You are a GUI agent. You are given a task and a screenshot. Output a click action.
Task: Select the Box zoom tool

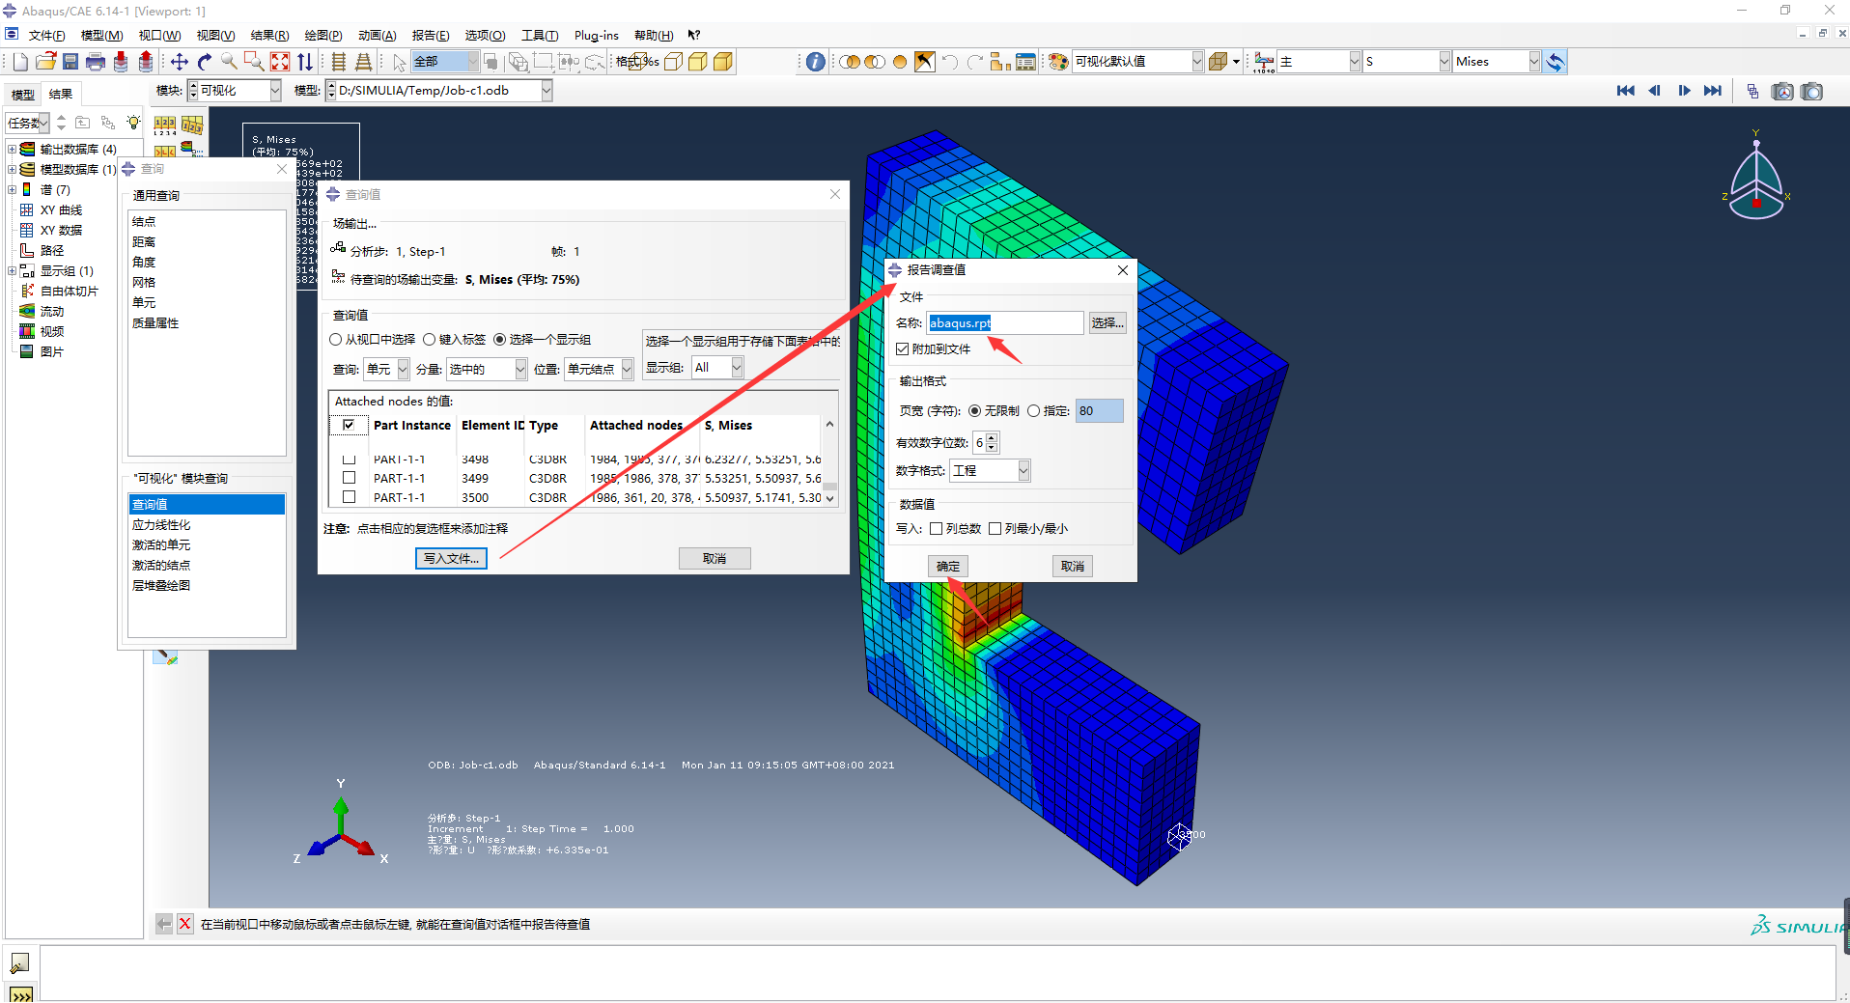[x=255, y=62]
